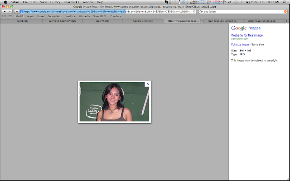This screenshot has height=181, width=290.
Task: Click the menu bar clock Thu 10:57 AM
Action: point(270,2)
